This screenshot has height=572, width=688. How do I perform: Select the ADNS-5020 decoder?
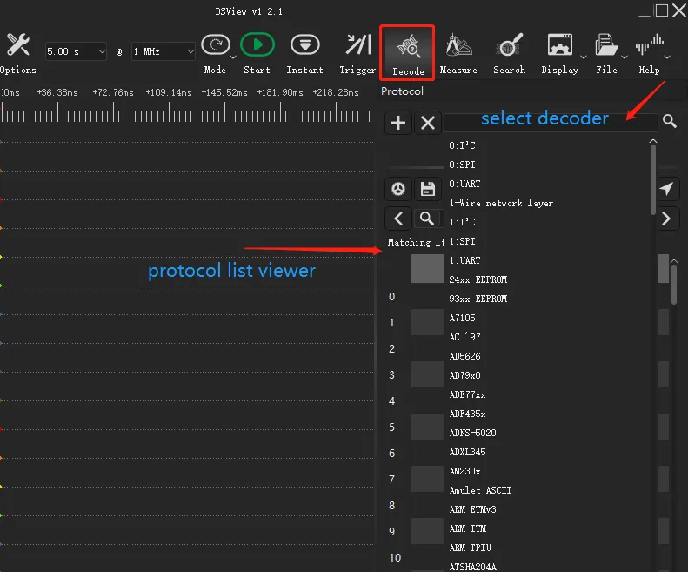click(x=472, y=433)
